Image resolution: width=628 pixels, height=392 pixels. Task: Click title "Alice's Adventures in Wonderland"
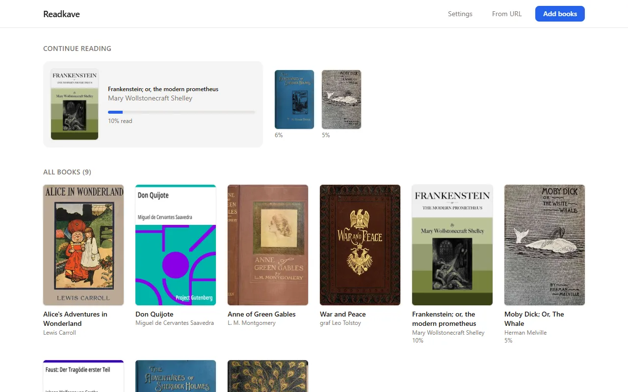coord(75,319)
